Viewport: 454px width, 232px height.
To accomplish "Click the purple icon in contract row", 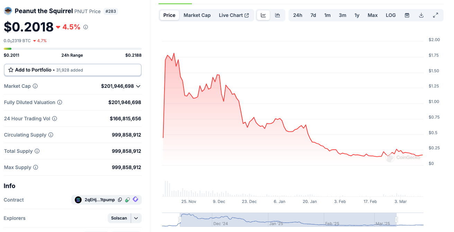I will [135, 199].
